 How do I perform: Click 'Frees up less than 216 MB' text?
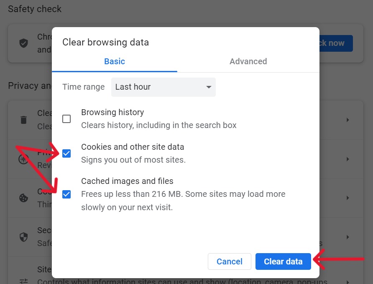[132, 194]
